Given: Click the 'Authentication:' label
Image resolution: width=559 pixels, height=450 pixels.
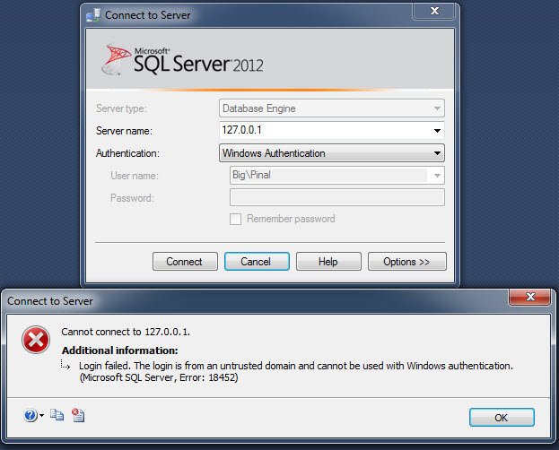Looking at the screenshot, I should [127, 153].
